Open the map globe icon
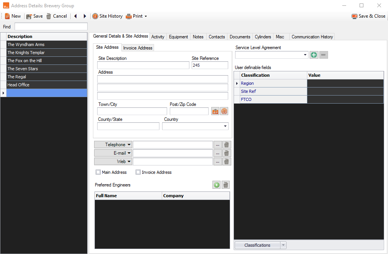 coord(224,111)
